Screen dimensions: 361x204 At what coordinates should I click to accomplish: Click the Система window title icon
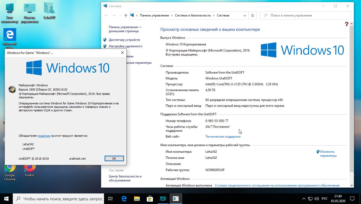tap(105, 6)
